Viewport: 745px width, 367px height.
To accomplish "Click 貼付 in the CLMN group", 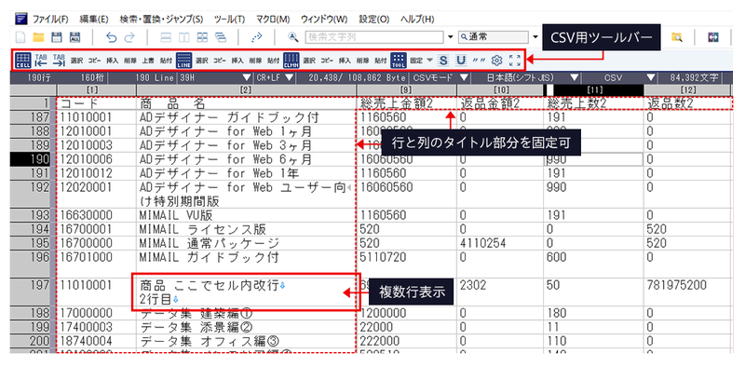I will tap(381, 61).
